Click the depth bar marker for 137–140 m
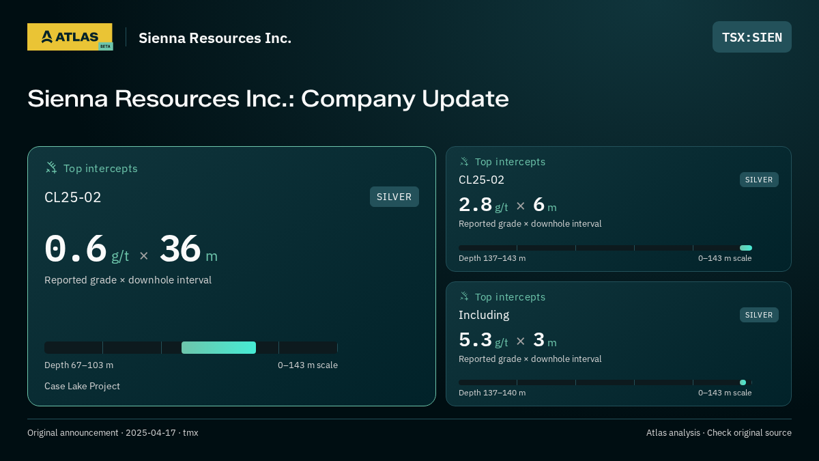The image size is (819, 461). point(743,382)
